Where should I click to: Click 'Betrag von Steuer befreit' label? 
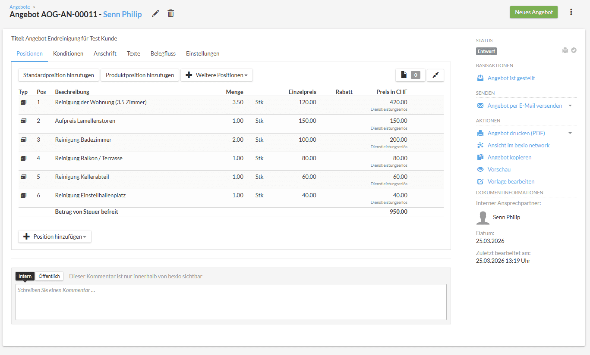tap(87, 212)
